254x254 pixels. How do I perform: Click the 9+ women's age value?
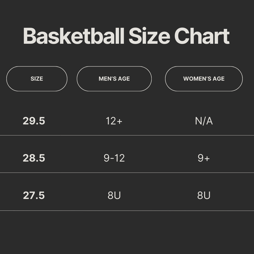point(204,158)
